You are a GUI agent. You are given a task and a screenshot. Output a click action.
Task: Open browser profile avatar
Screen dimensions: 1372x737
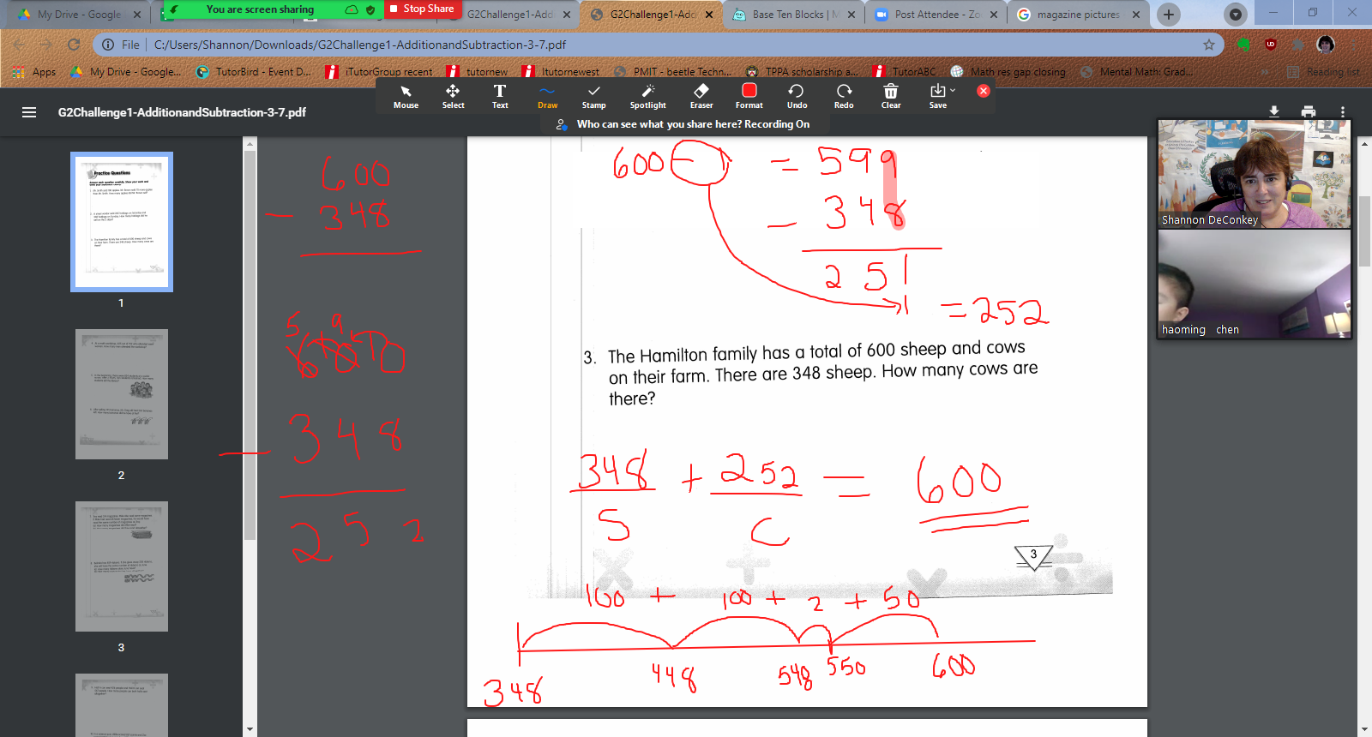pos(1326,45)
